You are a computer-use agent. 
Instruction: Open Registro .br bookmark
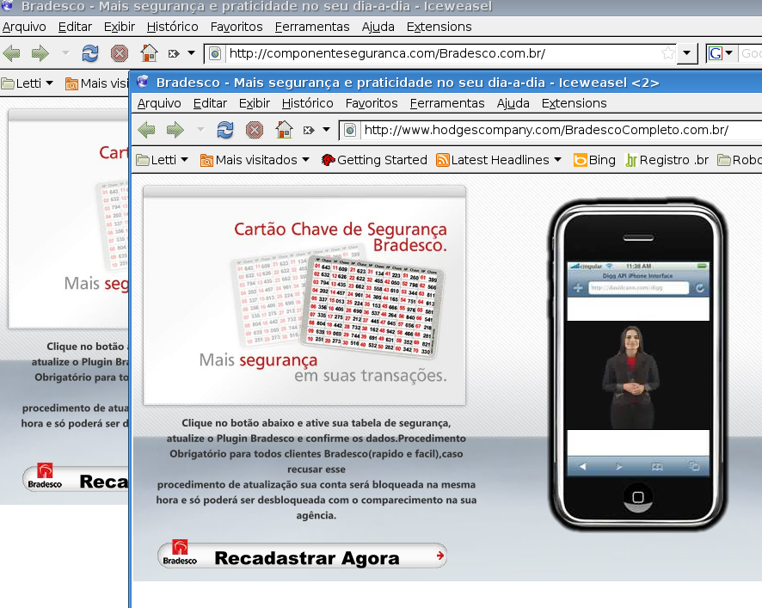[667, 160]
